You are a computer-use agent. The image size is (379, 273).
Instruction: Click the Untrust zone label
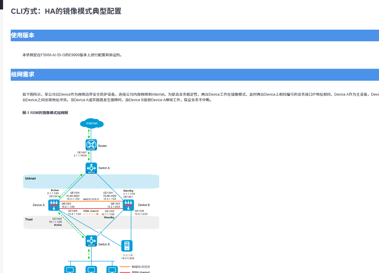[x=30, y=178]
